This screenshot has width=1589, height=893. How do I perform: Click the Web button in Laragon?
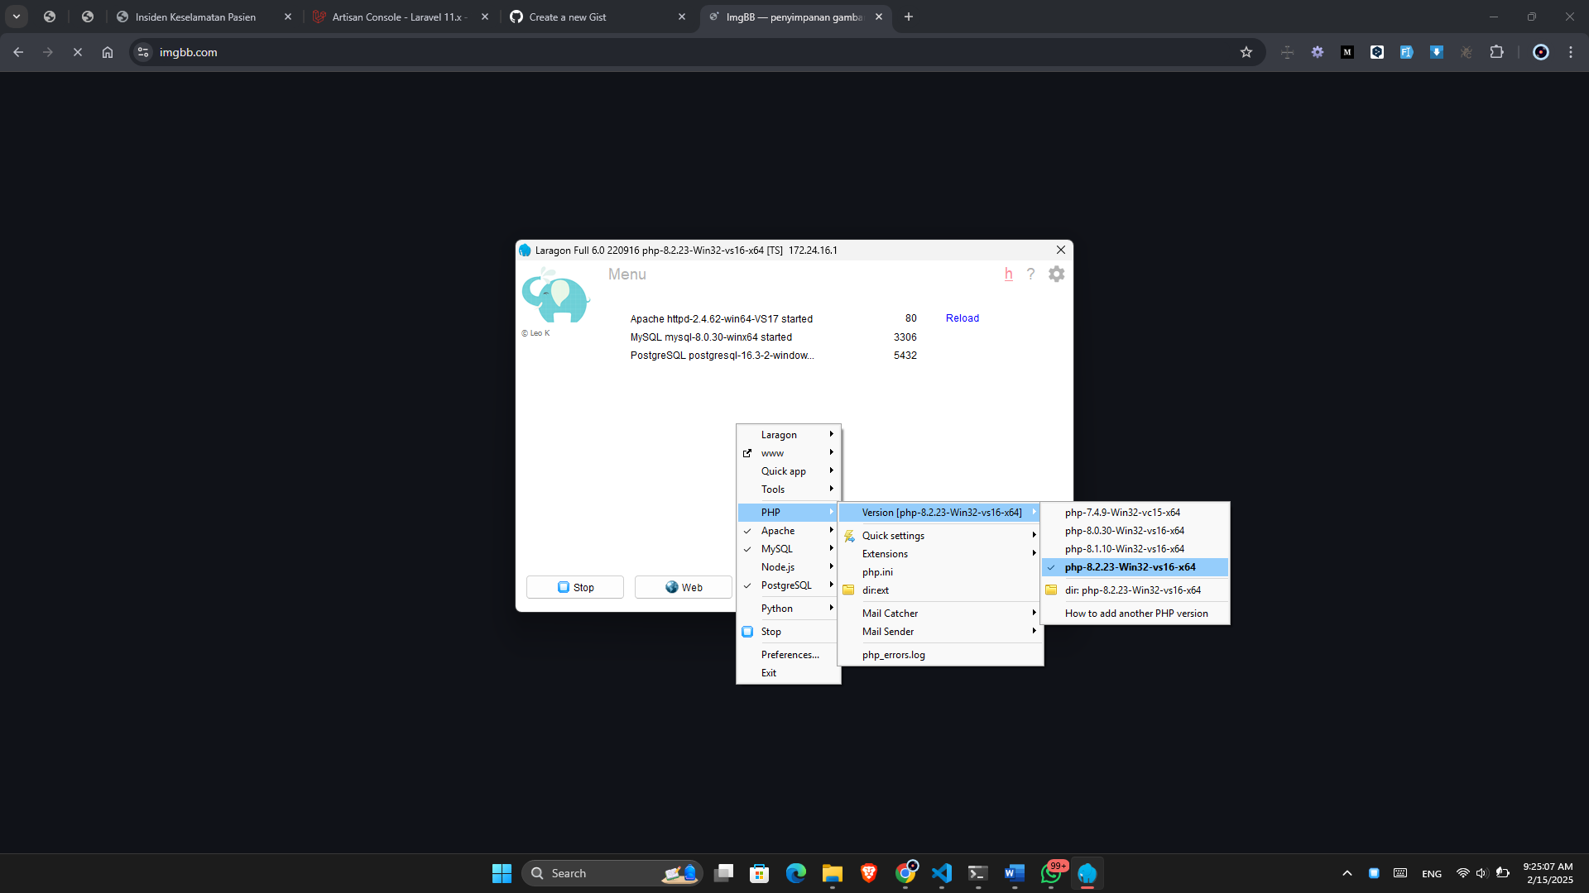pyautogui.click(x=684, y=587)
